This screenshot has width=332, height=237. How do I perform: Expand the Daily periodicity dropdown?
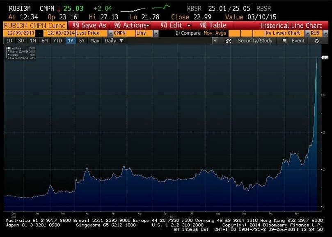tap(114, 41)
